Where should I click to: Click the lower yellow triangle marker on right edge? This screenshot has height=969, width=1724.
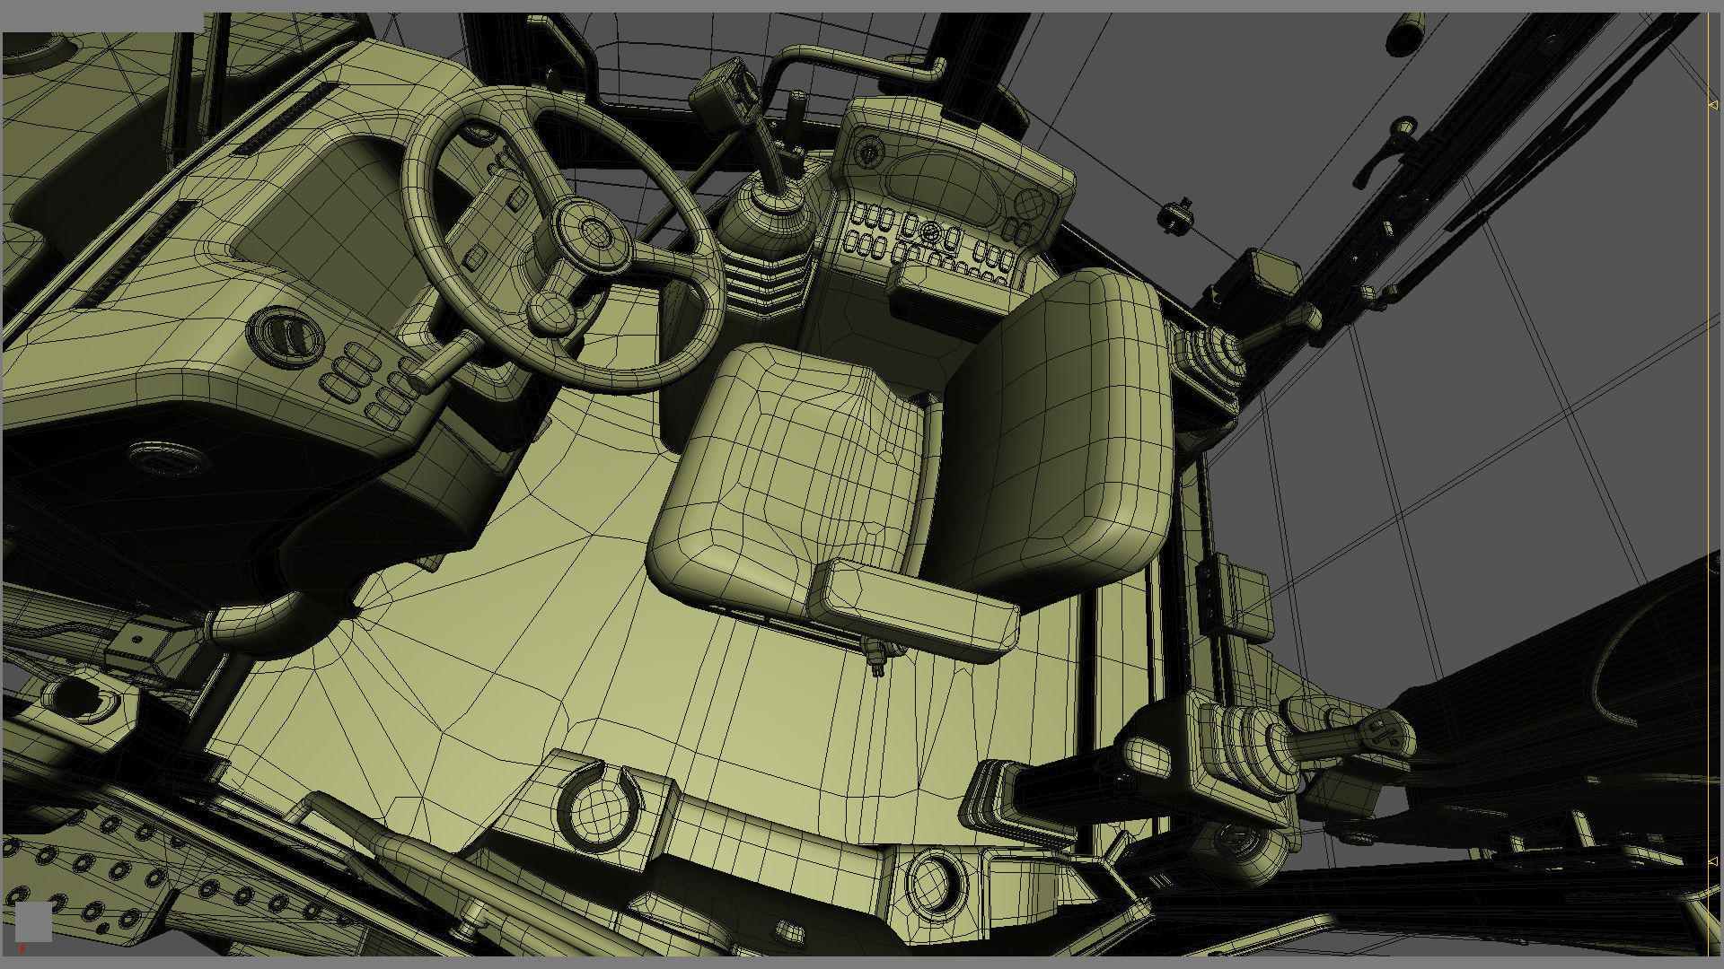[x=1712, y=861]
